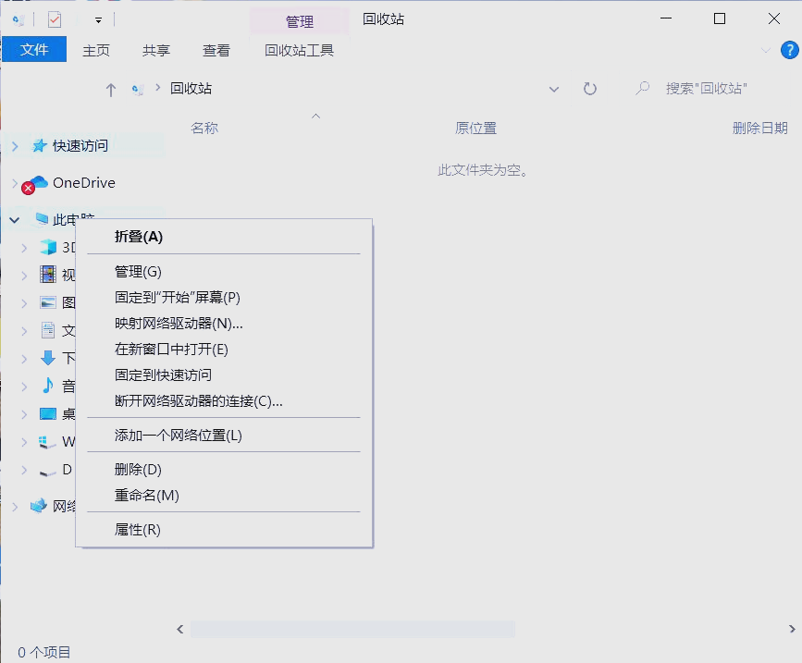Open the 文件 menu tab
The width and height of the screenshot is (802, 663).
(34, 50)
